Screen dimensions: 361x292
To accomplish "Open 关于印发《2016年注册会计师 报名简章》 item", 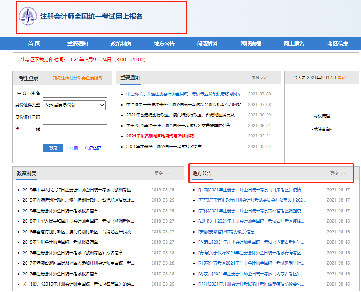I will point(78,284).
